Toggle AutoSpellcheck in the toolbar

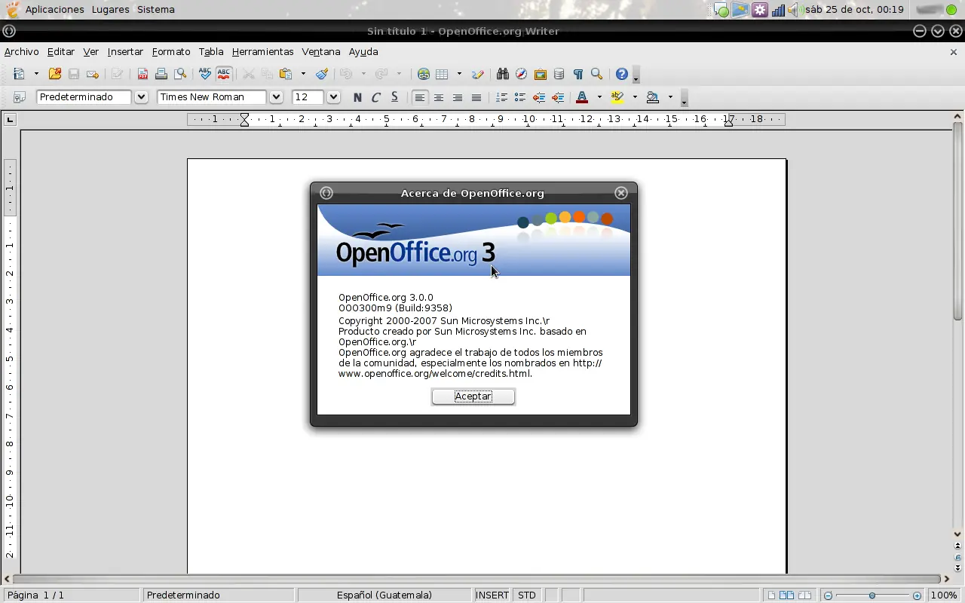point(224,74)
